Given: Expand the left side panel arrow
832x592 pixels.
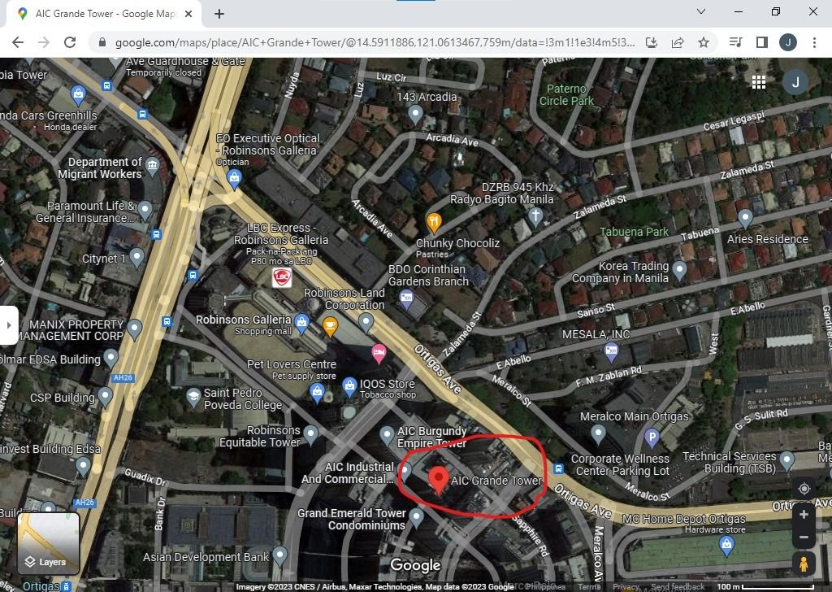Looking at the screenshot, I should 9,324.
